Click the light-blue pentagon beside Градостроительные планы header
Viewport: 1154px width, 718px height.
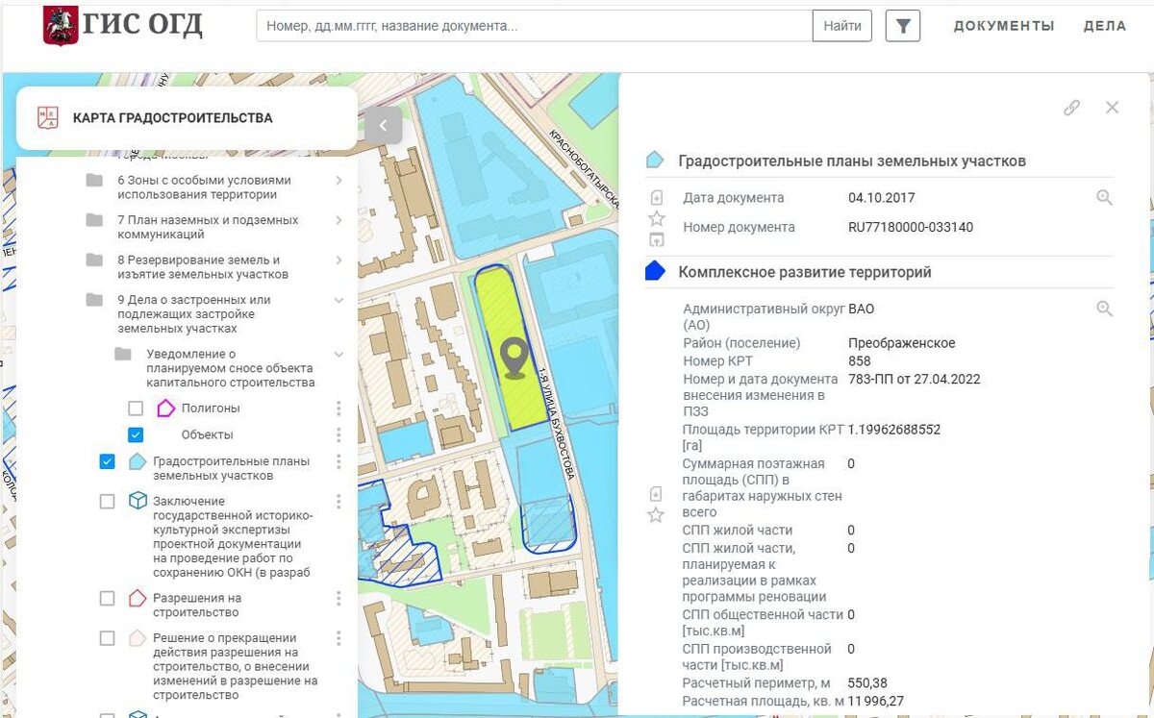(655, 161)
